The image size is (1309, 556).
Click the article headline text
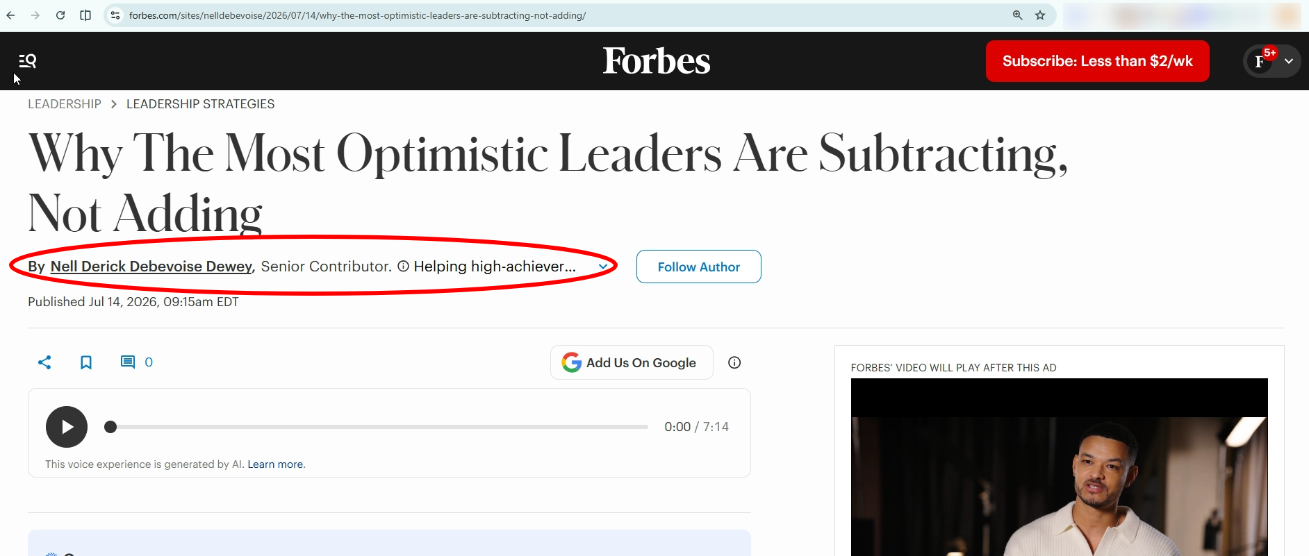[548, 183]
